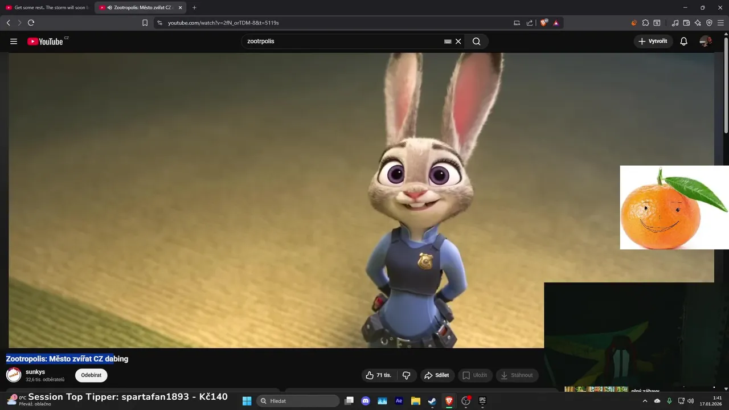Open OBS Studio from the taskbar
This screenshot has width=729, height=410.
[x=466, y=401]
